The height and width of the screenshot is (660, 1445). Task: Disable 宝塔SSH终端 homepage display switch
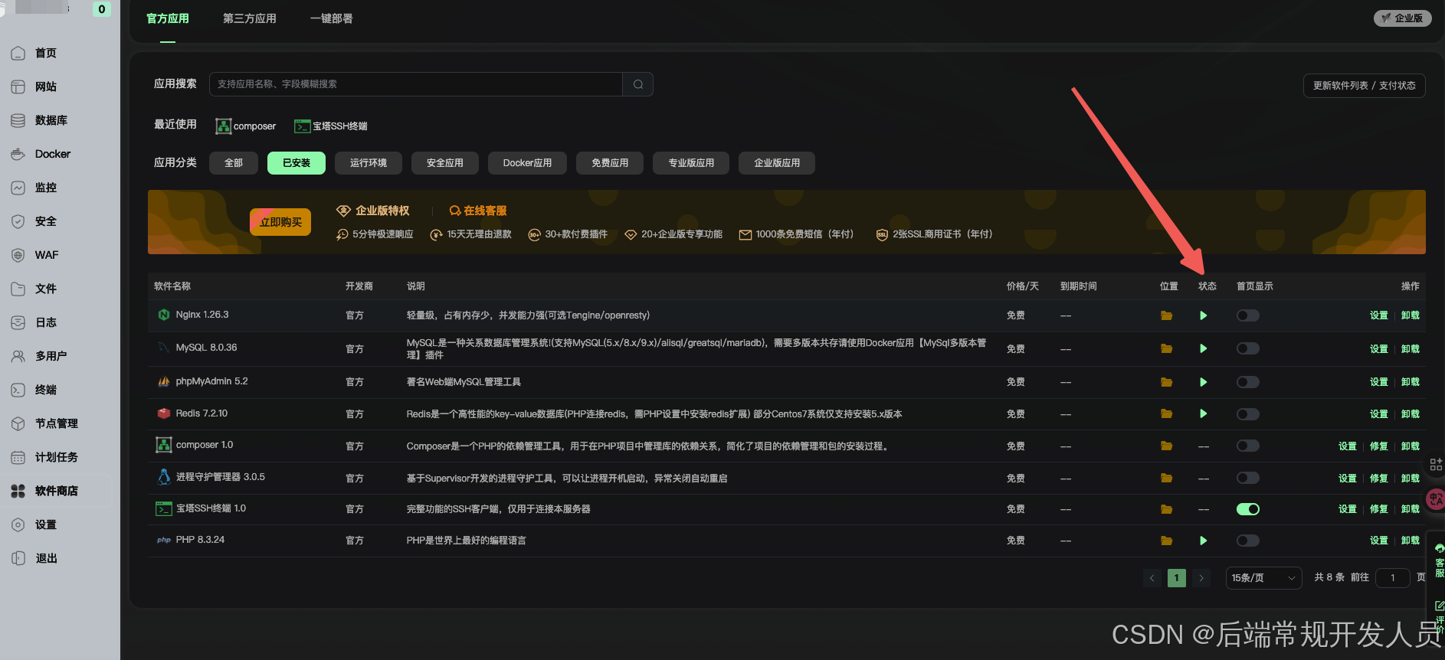click(1247, 509)
